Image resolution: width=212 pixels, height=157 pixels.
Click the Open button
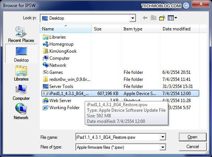pyautogui.click(x=193, y=137)
